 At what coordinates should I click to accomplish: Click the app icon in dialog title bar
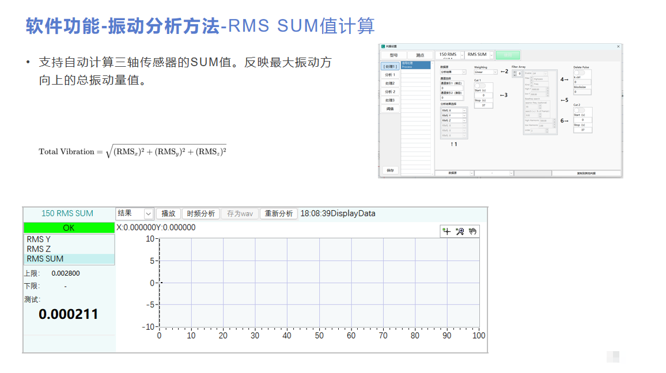coord(382,46)
